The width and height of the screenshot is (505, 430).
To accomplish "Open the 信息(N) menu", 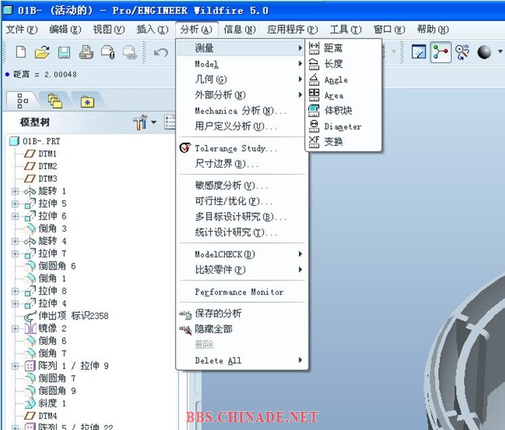I will 239,29.
